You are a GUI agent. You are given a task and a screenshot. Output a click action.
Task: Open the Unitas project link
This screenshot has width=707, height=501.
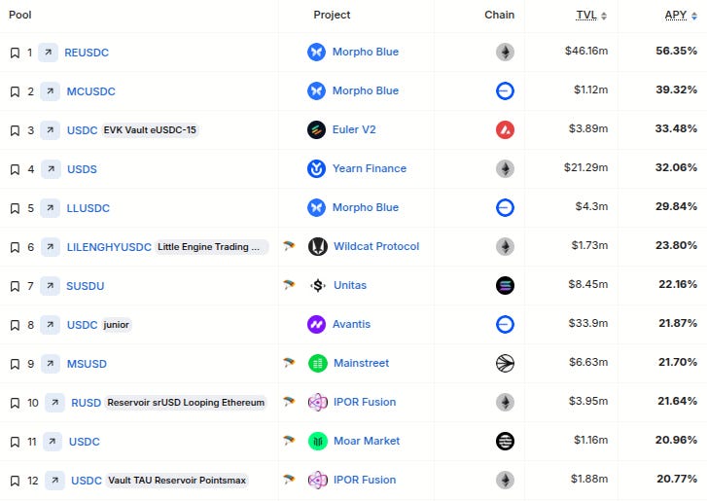coord(350,285)
